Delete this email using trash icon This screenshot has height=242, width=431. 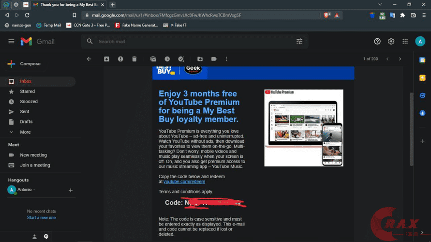point(134,59)
